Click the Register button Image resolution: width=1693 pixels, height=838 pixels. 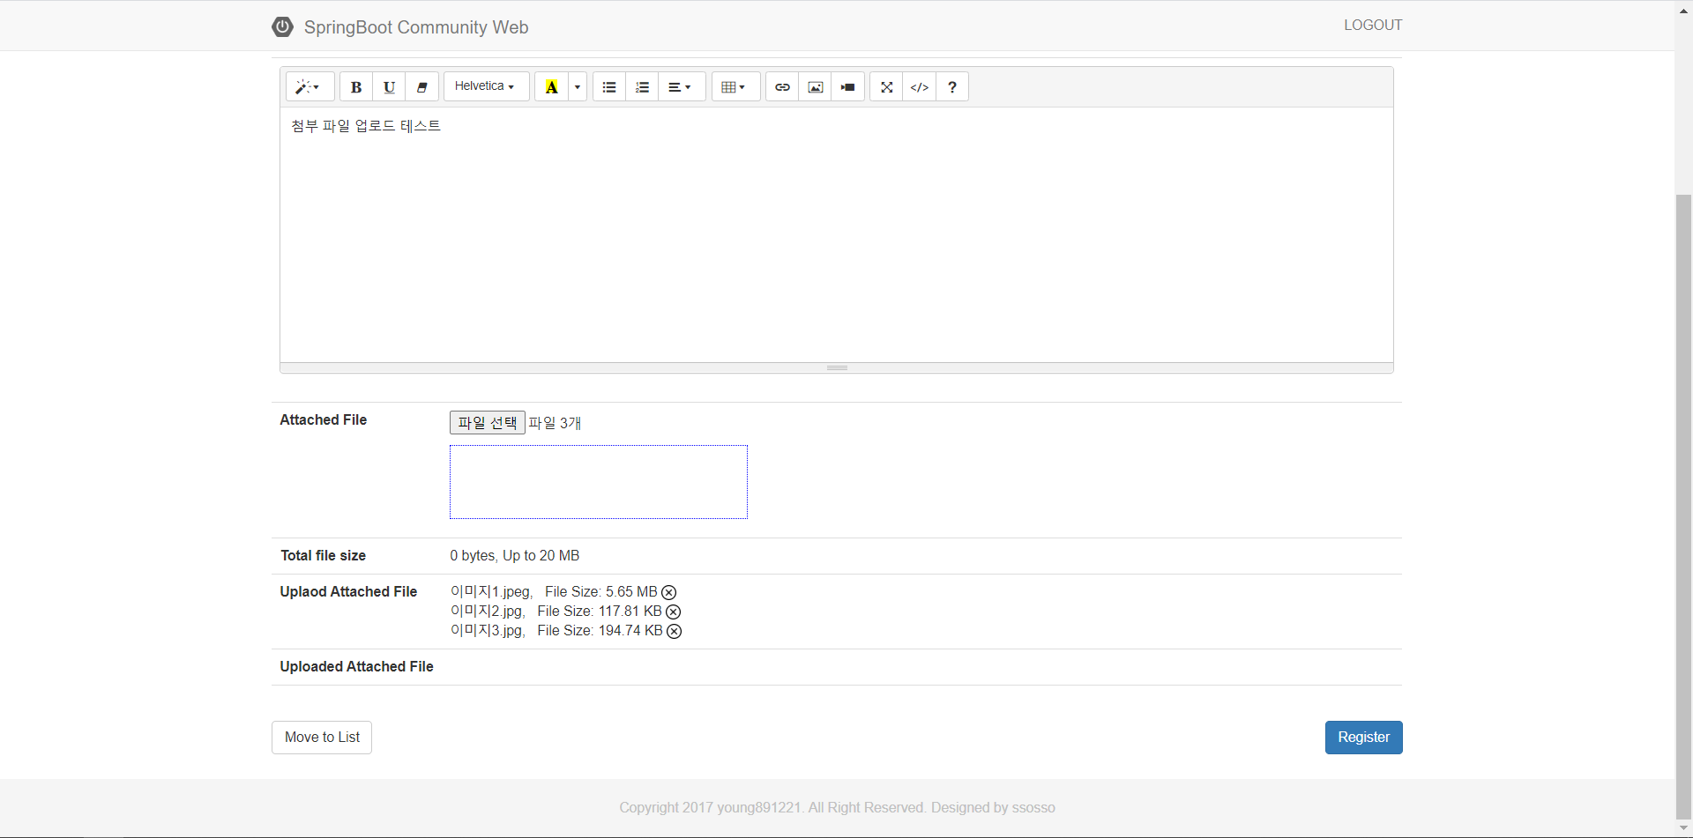[1363, 738]
